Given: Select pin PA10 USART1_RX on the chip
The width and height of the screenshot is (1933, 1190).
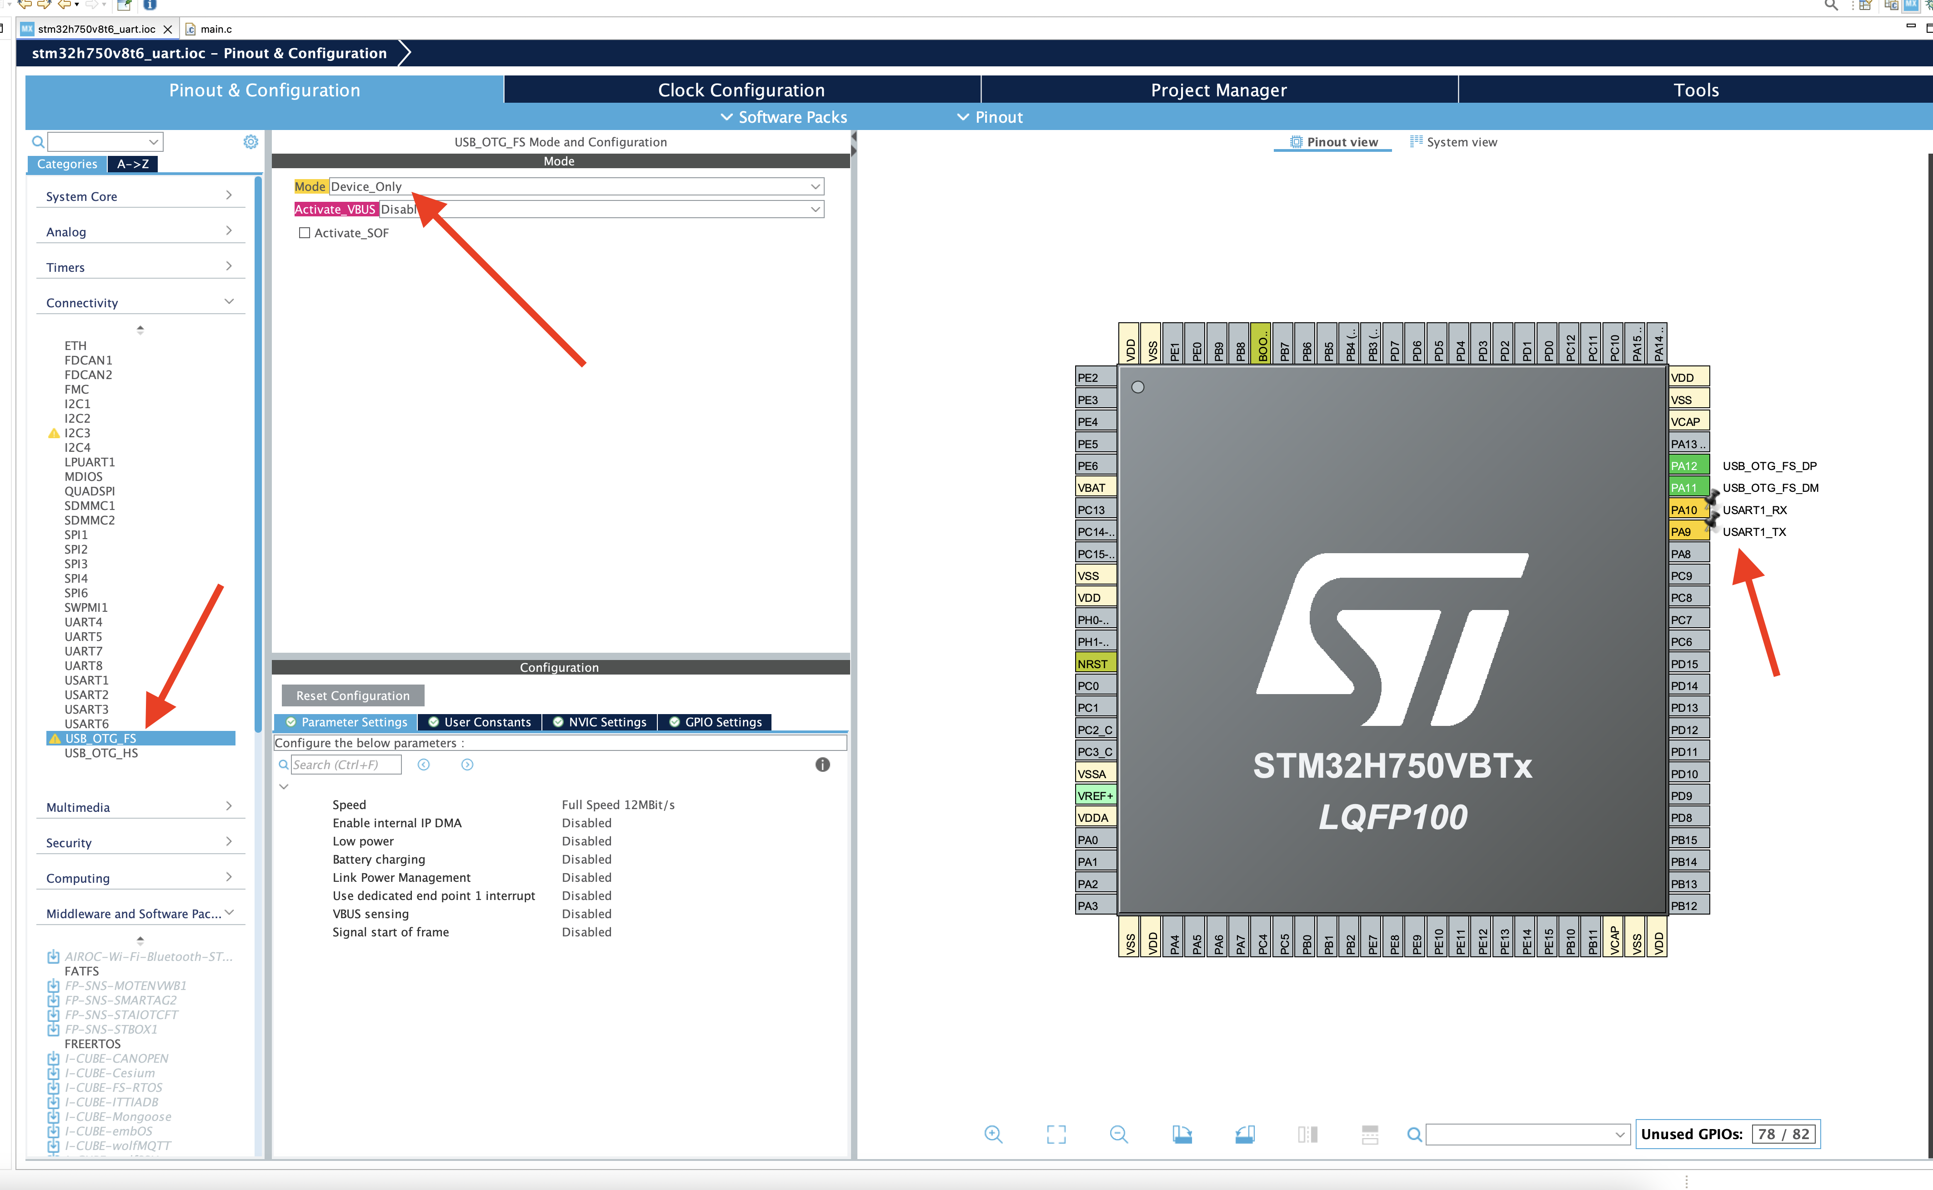Looking at the screenshot, I should 1688,510.
